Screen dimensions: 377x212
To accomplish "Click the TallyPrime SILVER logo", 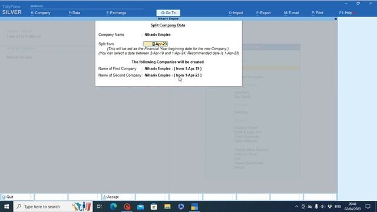I will [12, 10].
